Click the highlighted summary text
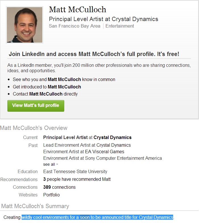 click(x=97, y=217)
